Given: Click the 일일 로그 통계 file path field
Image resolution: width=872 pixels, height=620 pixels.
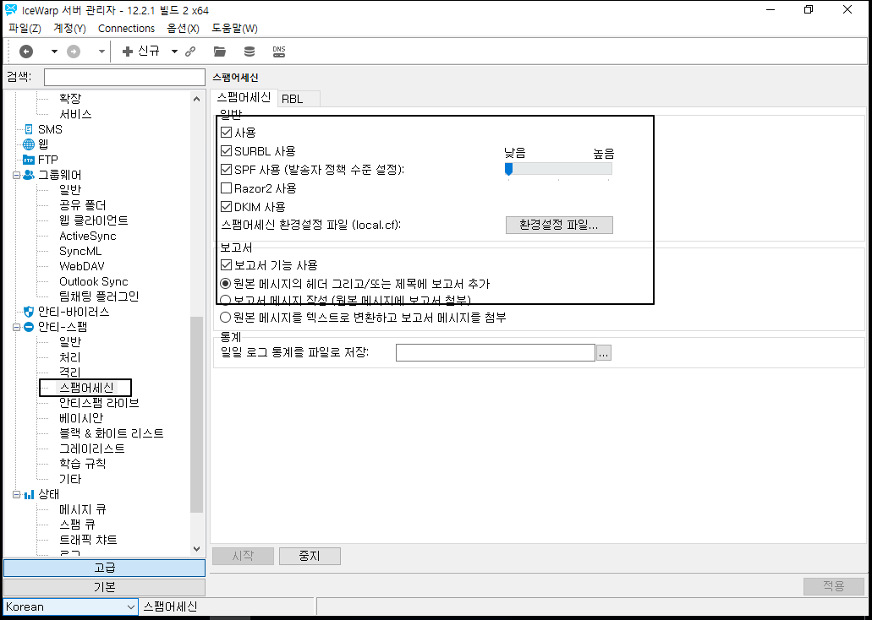Looking at the screenshot, I should pyautogui.click(x=496, y=353).
